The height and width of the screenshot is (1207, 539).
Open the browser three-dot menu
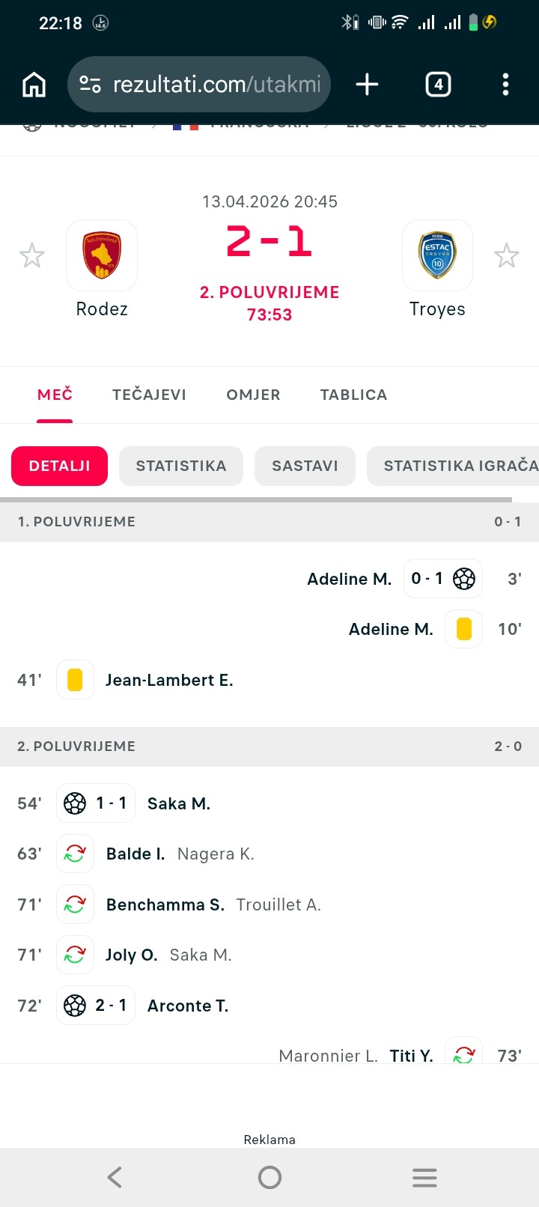[x=505, y=85]
